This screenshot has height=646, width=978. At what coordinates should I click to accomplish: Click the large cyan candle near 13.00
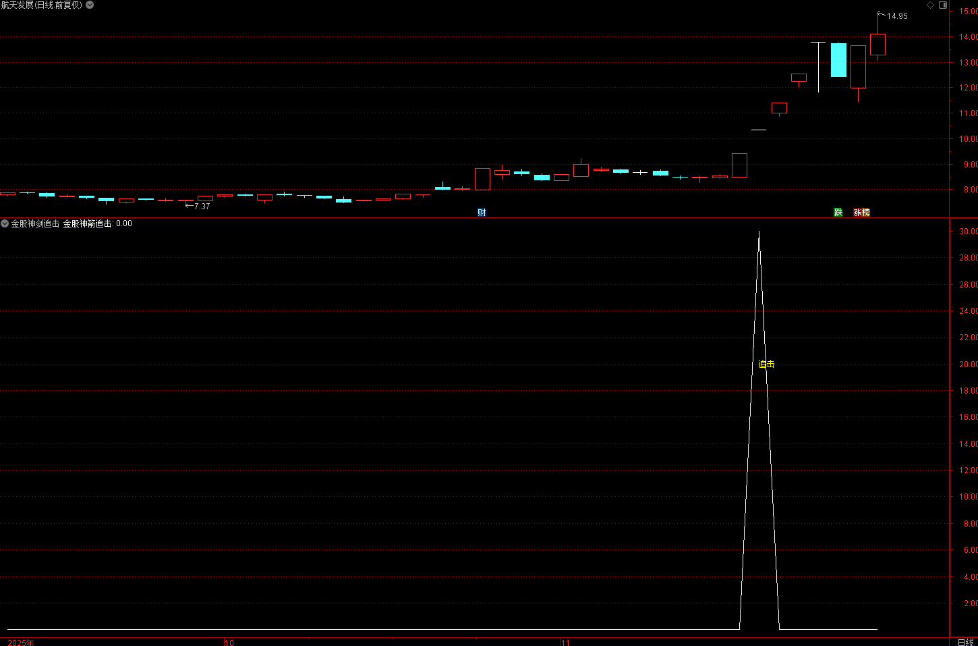[838, 59]
